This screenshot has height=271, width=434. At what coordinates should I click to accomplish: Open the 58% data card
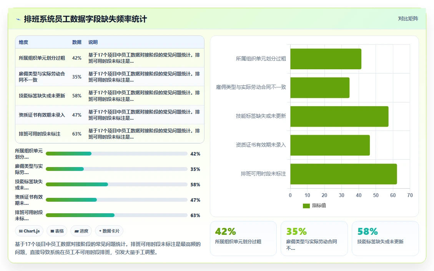(x=385, y=238)
